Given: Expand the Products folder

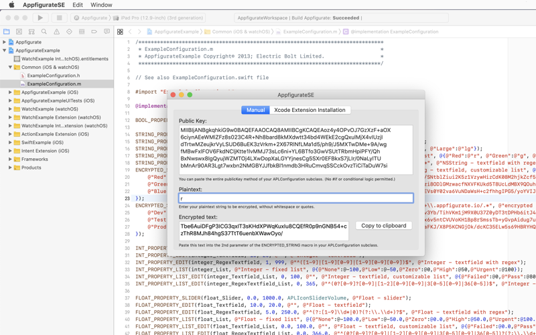Looking at the screenshot, I should 10,167.
